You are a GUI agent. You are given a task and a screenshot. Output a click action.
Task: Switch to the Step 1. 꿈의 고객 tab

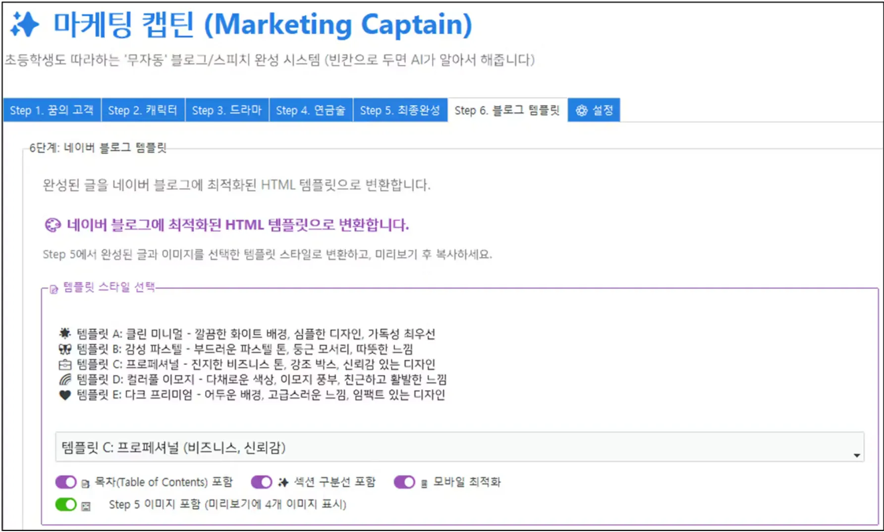pyautogui.click(x=52, y=110)
